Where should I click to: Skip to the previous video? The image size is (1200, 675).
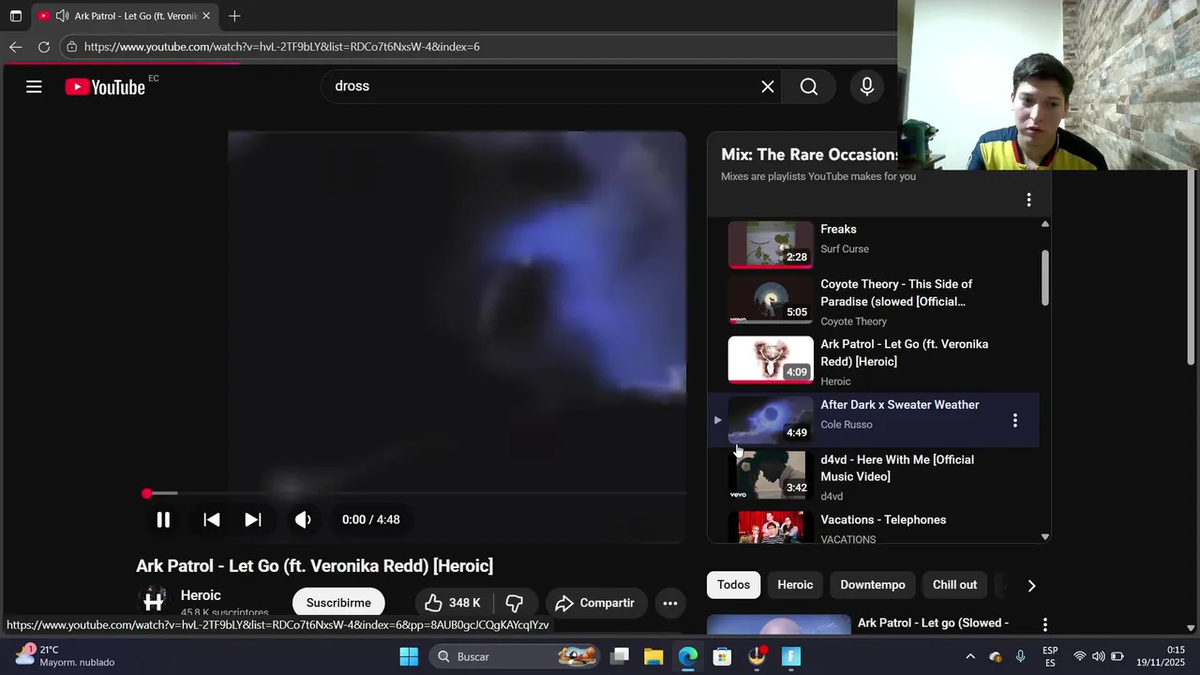212,519
